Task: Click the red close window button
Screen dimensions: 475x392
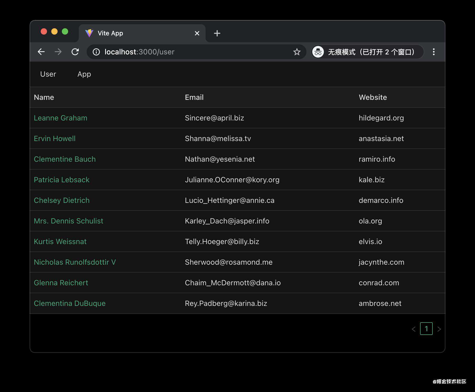Action: pos(44,32)
